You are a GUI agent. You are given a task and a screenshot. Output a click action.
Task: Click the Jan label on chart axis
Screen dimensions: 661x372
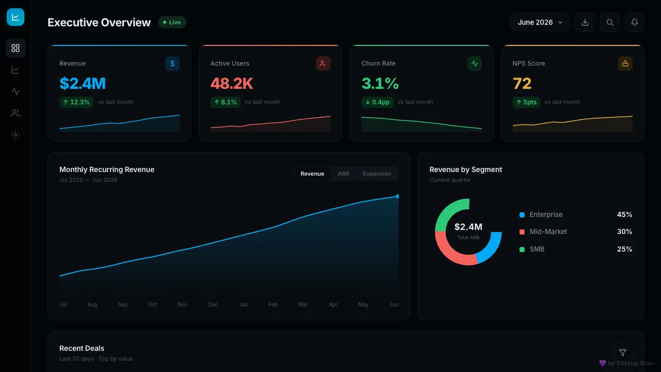pyautogui.click(x=243, y=304)
